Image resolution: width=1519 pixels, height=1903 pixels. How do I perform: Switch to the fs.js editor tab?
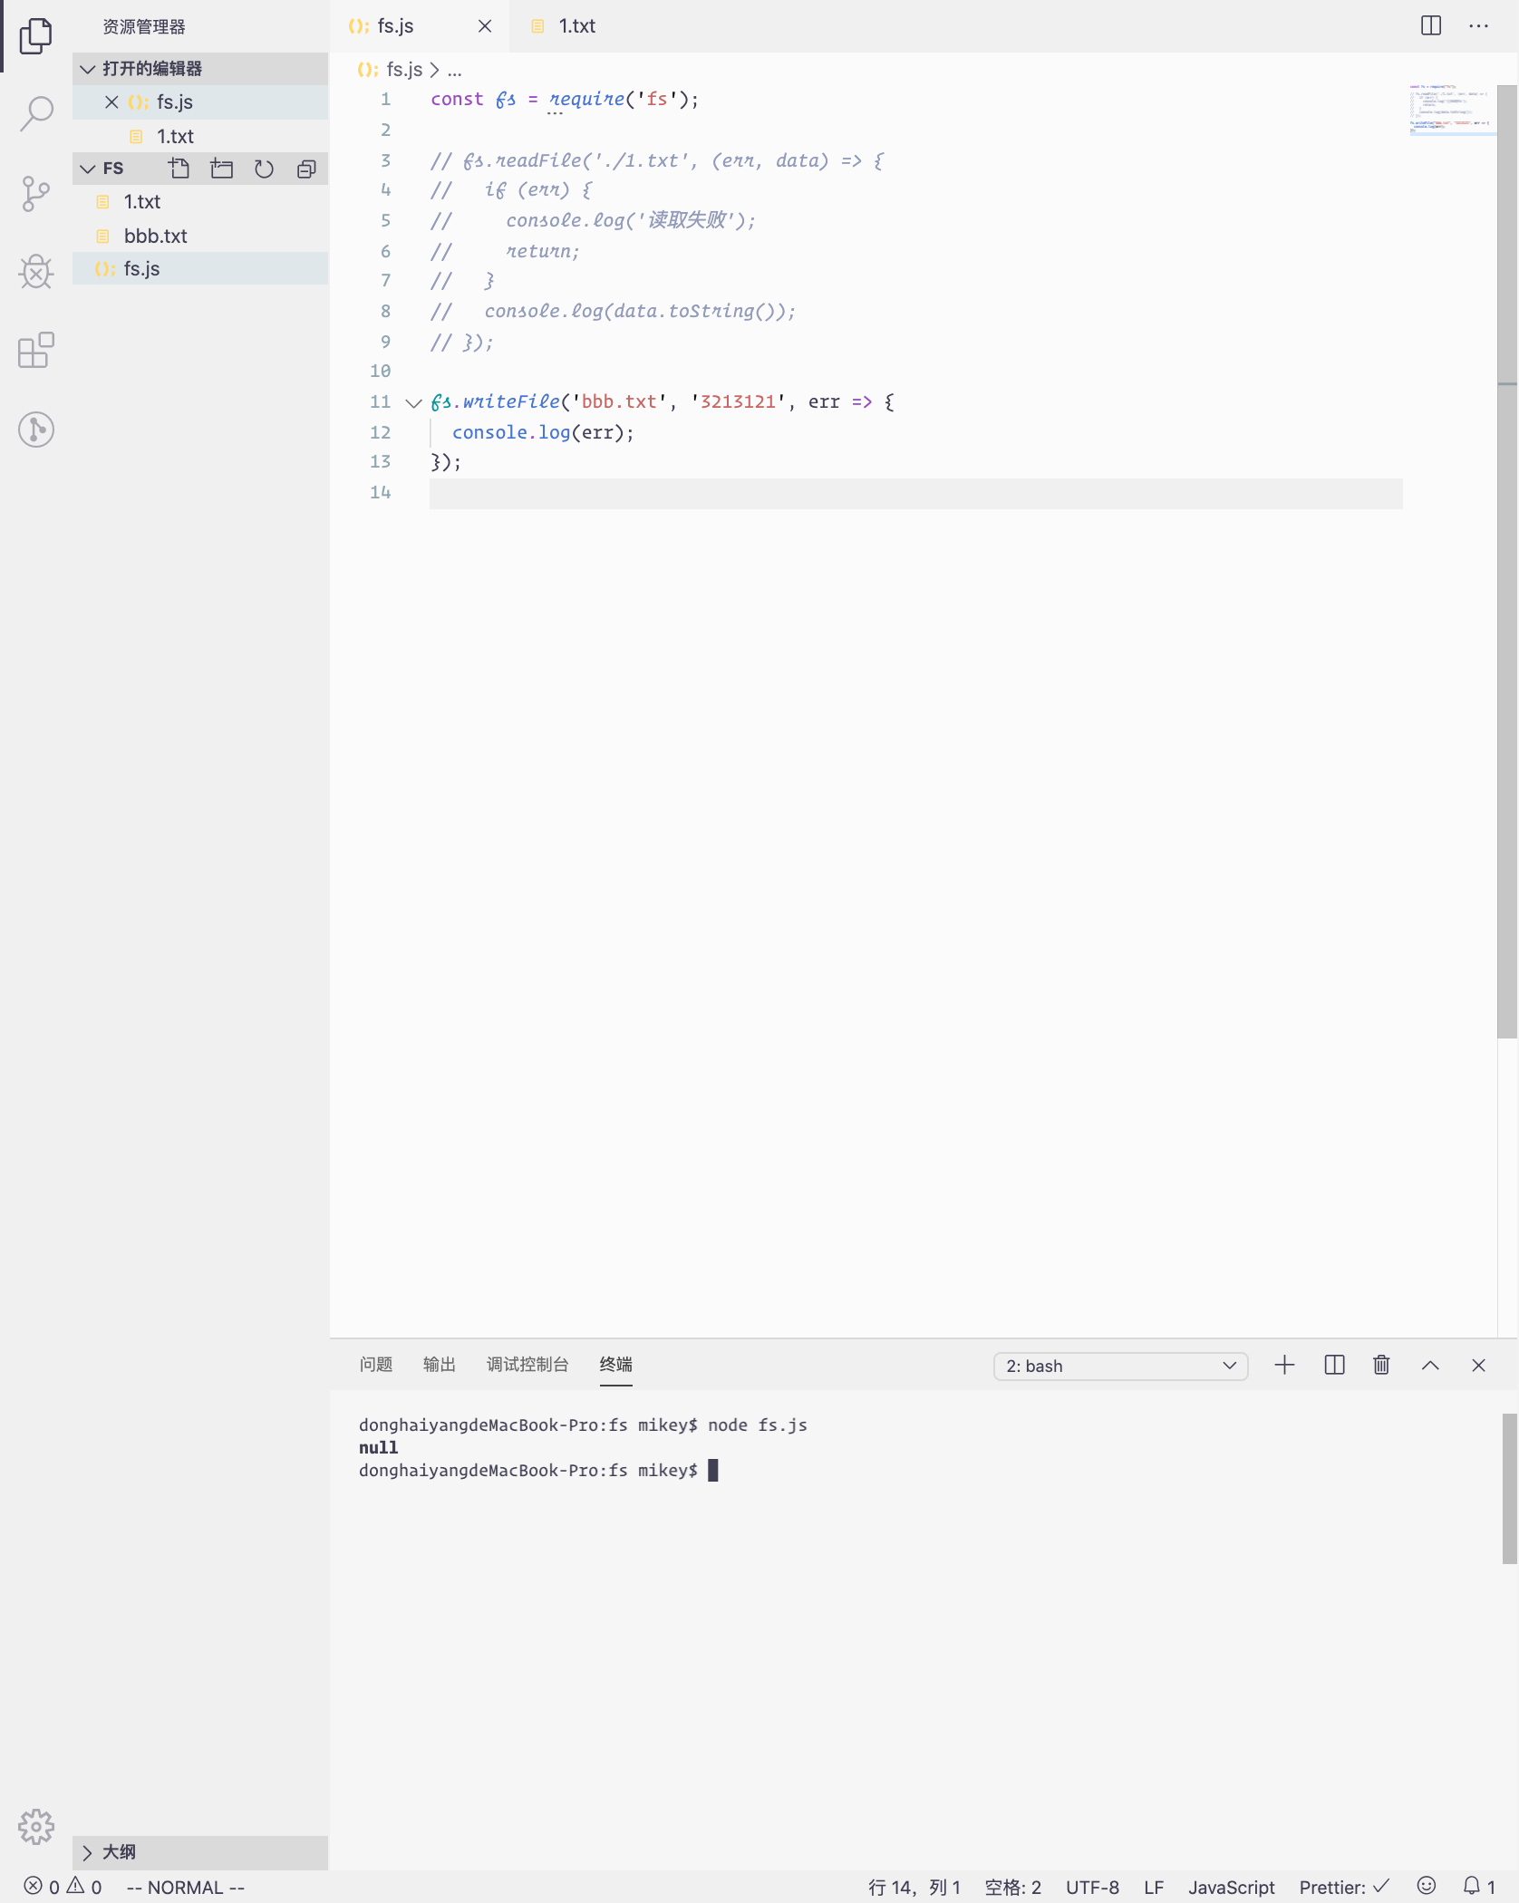pos(419,26)
